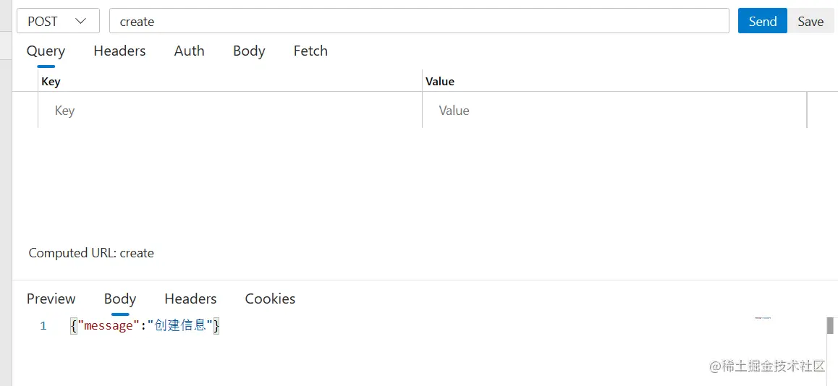Click the URL field containing "create"

[418, 22]
